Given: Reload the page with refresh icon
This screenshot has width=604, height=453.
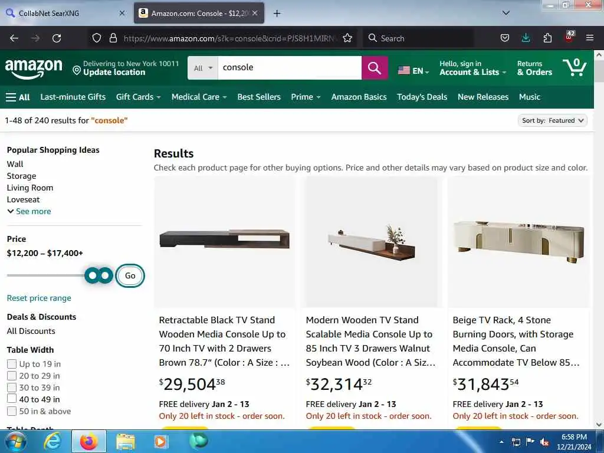Looking at the screenshot, I should pos(57,38).
